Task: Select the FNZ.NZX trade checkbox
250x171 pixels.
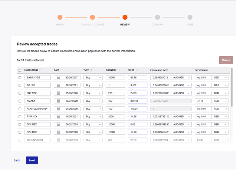Action: click(20, 93)
